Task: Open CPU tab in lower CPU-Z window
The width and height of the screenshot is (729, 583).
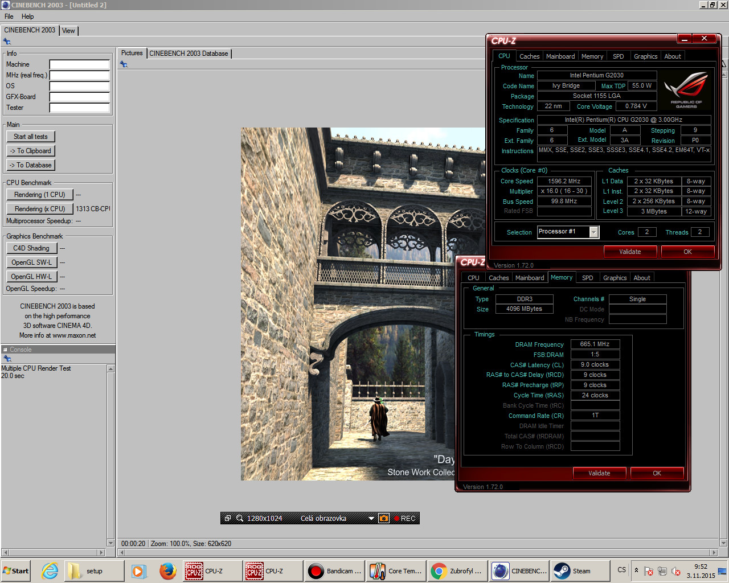Action: [x=473, y=278]
